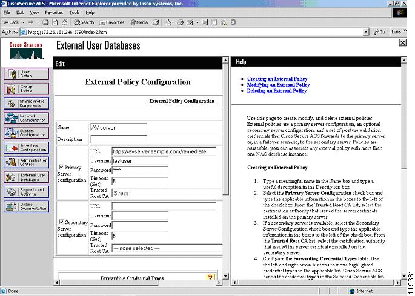Click Help pane scrollbar up arrow
The image size is (415, 296).
(404, 60)
